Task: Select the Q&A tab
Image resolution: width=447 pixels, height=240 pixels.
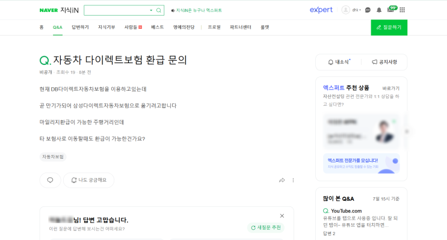Action: tap(58, 27)
